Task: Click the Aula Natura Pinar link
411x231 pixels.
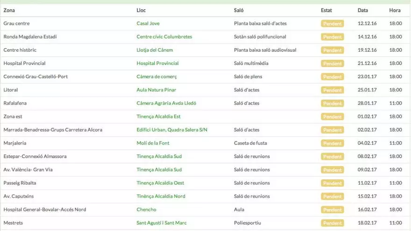Action: [x=156, y=90]
